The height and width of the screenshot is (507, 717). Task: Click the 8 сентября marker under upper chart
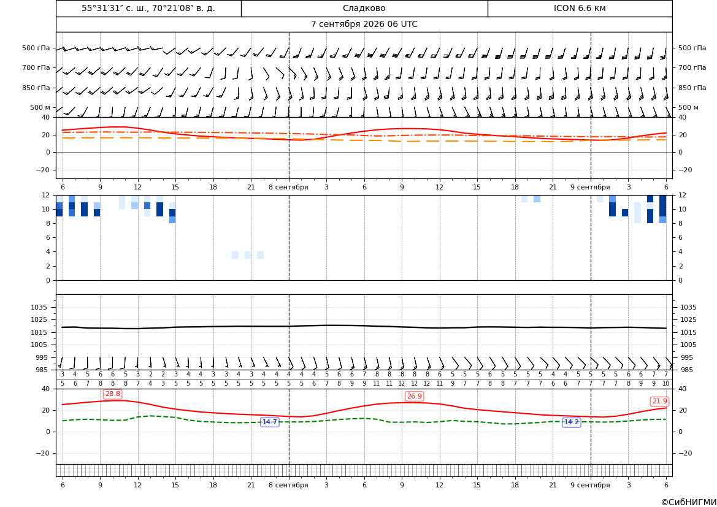pyautogui.click(x=288, y=187)
